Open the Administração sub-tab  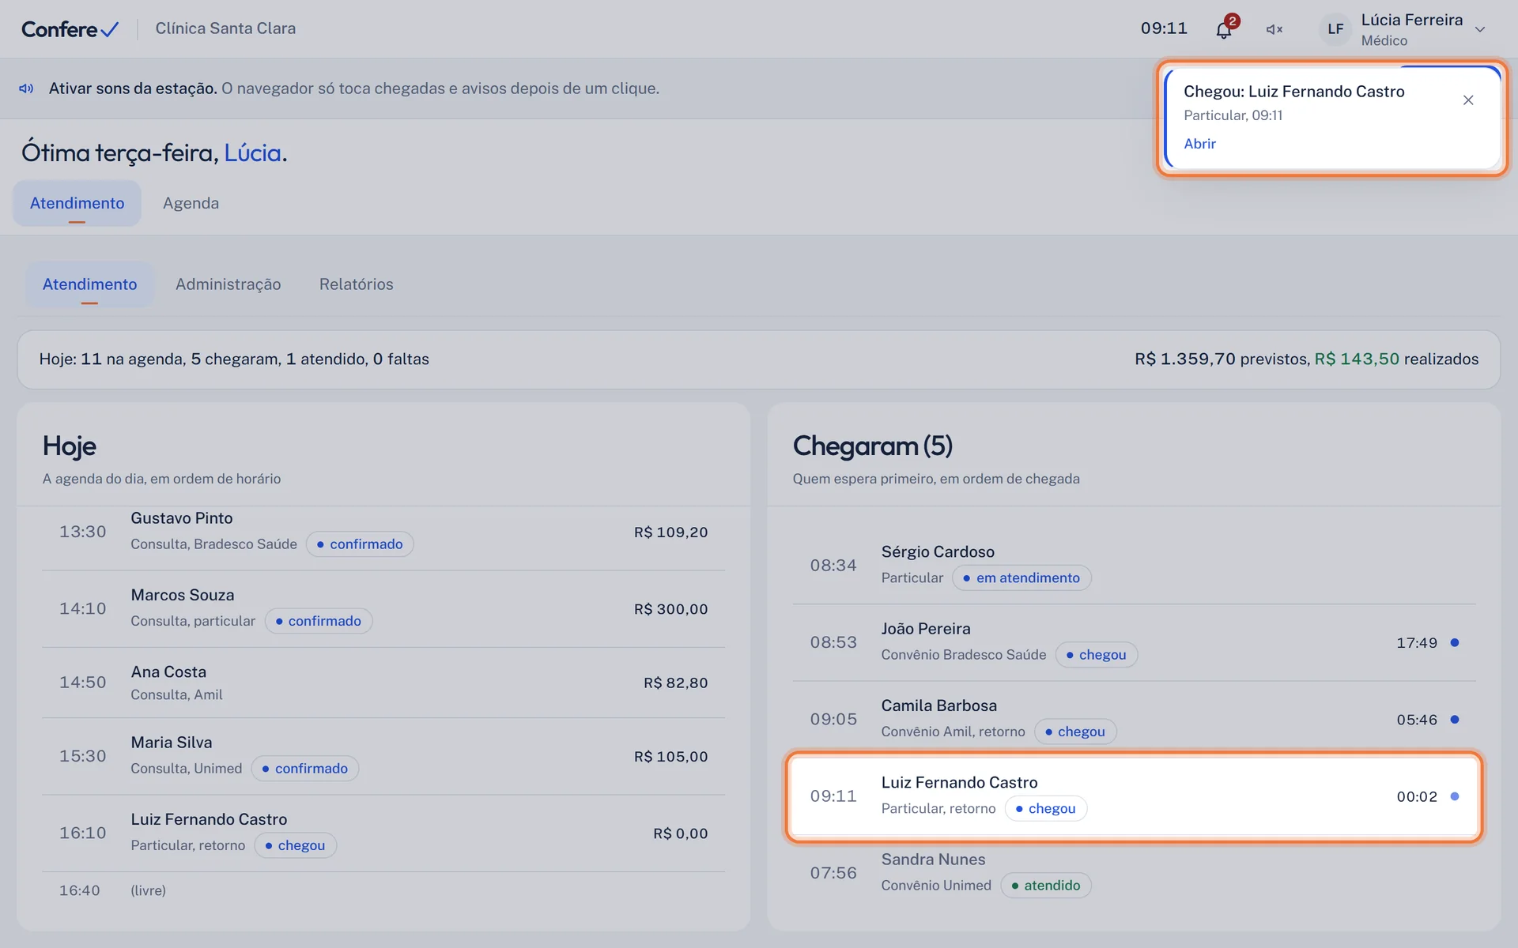pyautogui.click(x=228, y=284)
